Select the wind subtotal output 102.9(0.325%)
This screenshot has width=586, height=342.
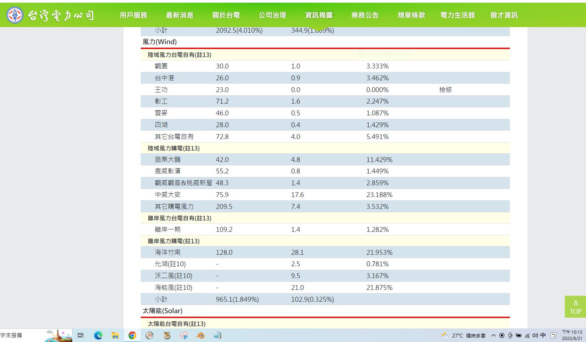(312, 299)
